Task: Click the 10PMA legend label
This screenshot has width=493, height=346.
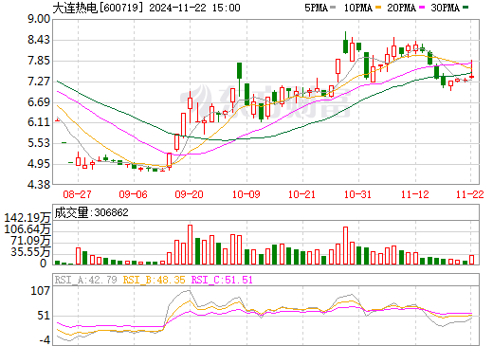Action: pos(357,8)
